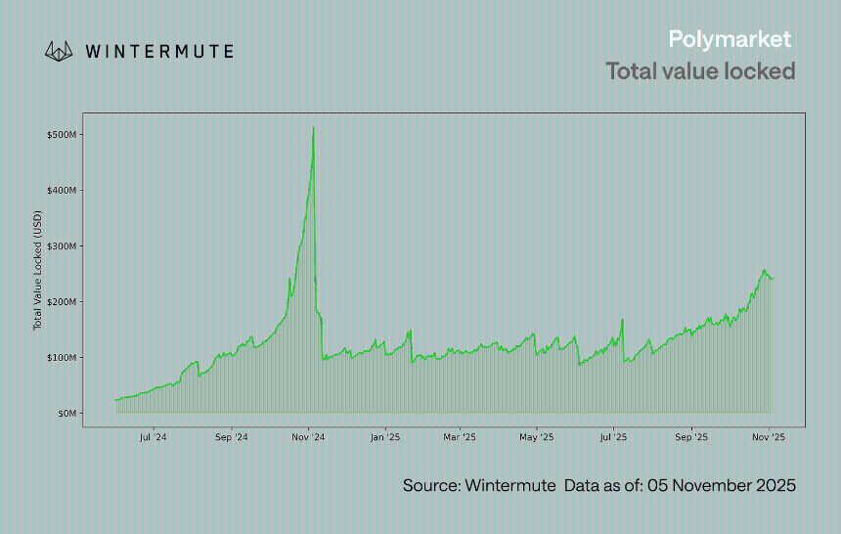
Task: Click the Mar '25 x-axis label
Action: tap(460, 437)
